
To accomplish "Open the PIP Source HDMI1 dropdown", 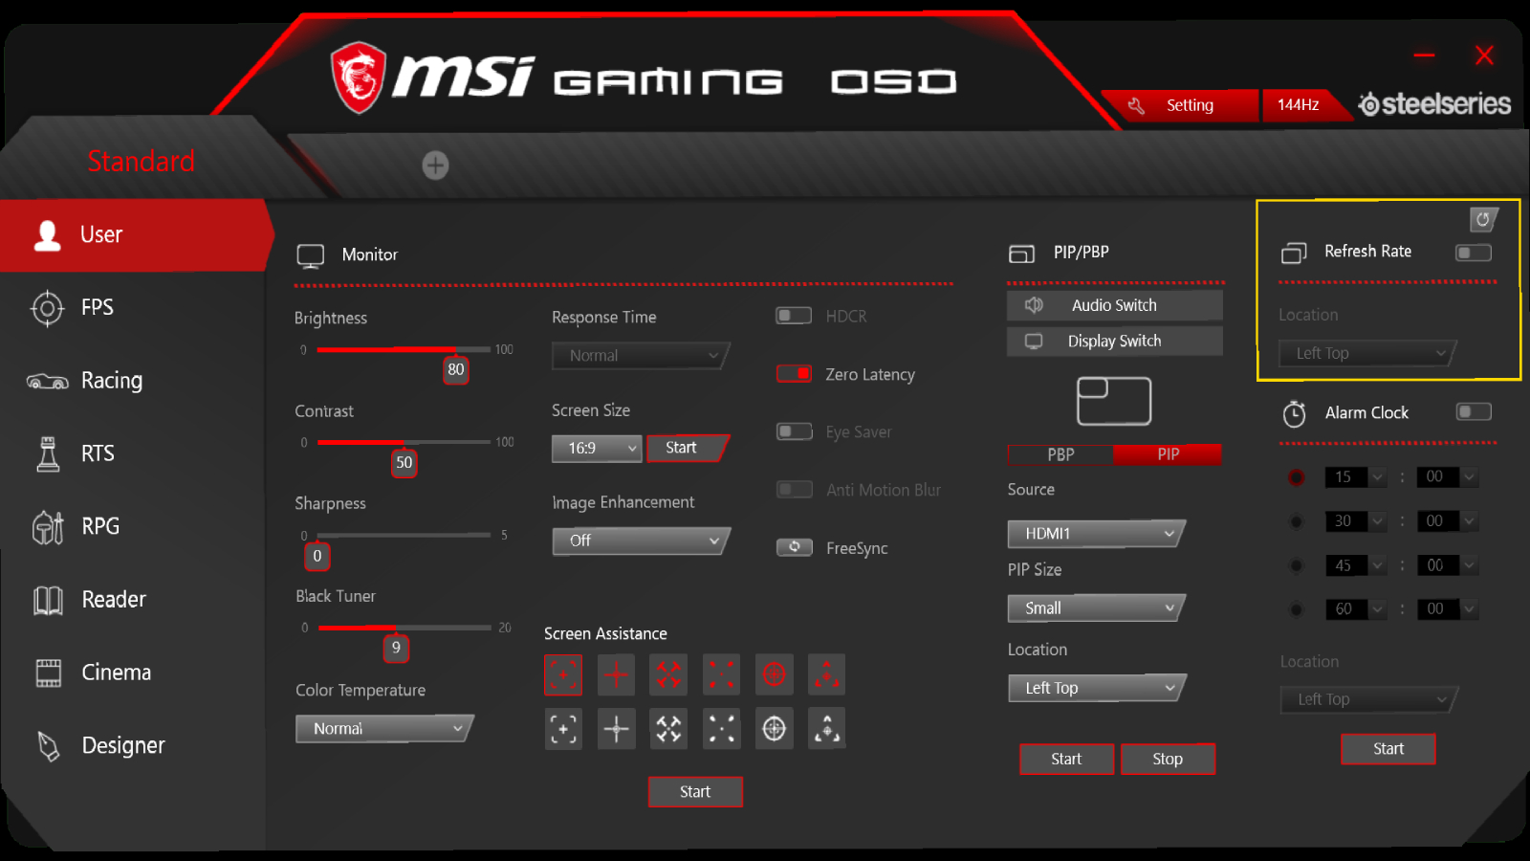I will (1096, 534).
